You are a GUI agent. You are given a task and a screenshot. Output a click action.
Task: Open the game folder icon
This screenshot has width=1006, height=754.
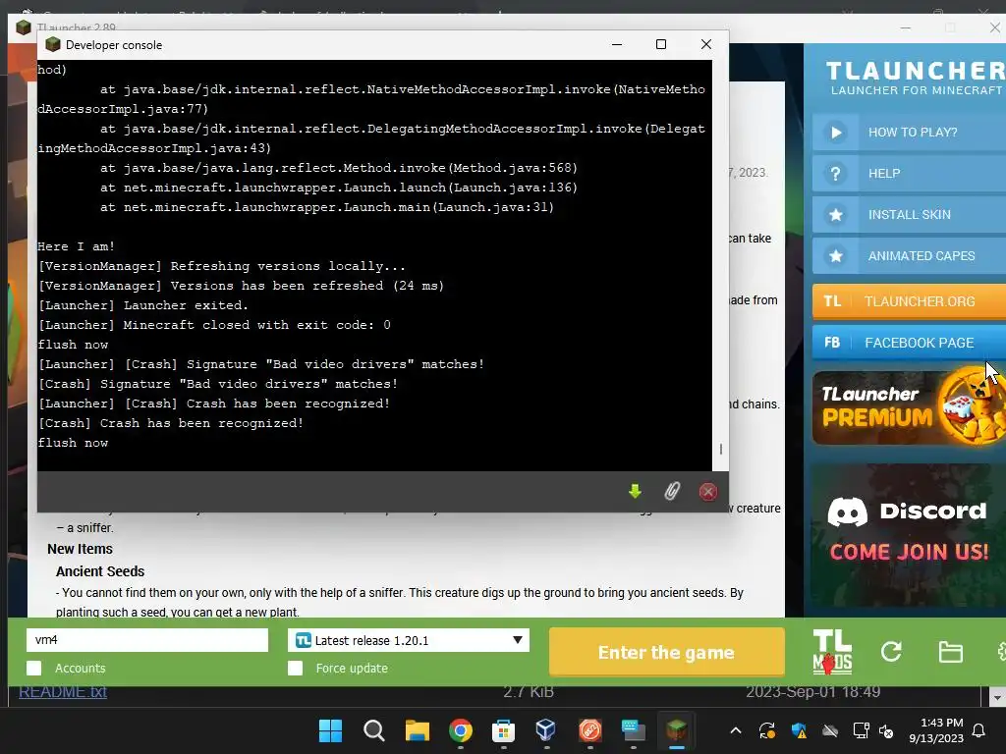(x=950, y=652)
